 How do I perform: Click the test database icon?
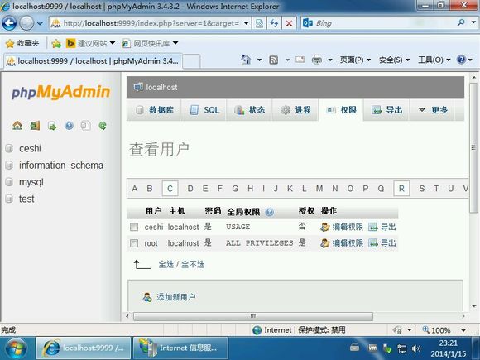click(x=9, y=199)
